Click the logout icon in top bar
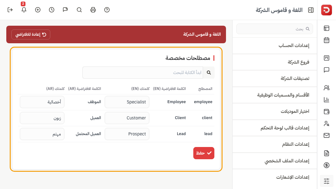The height and width of the screenshot is (189, 336). coord(10,10)
